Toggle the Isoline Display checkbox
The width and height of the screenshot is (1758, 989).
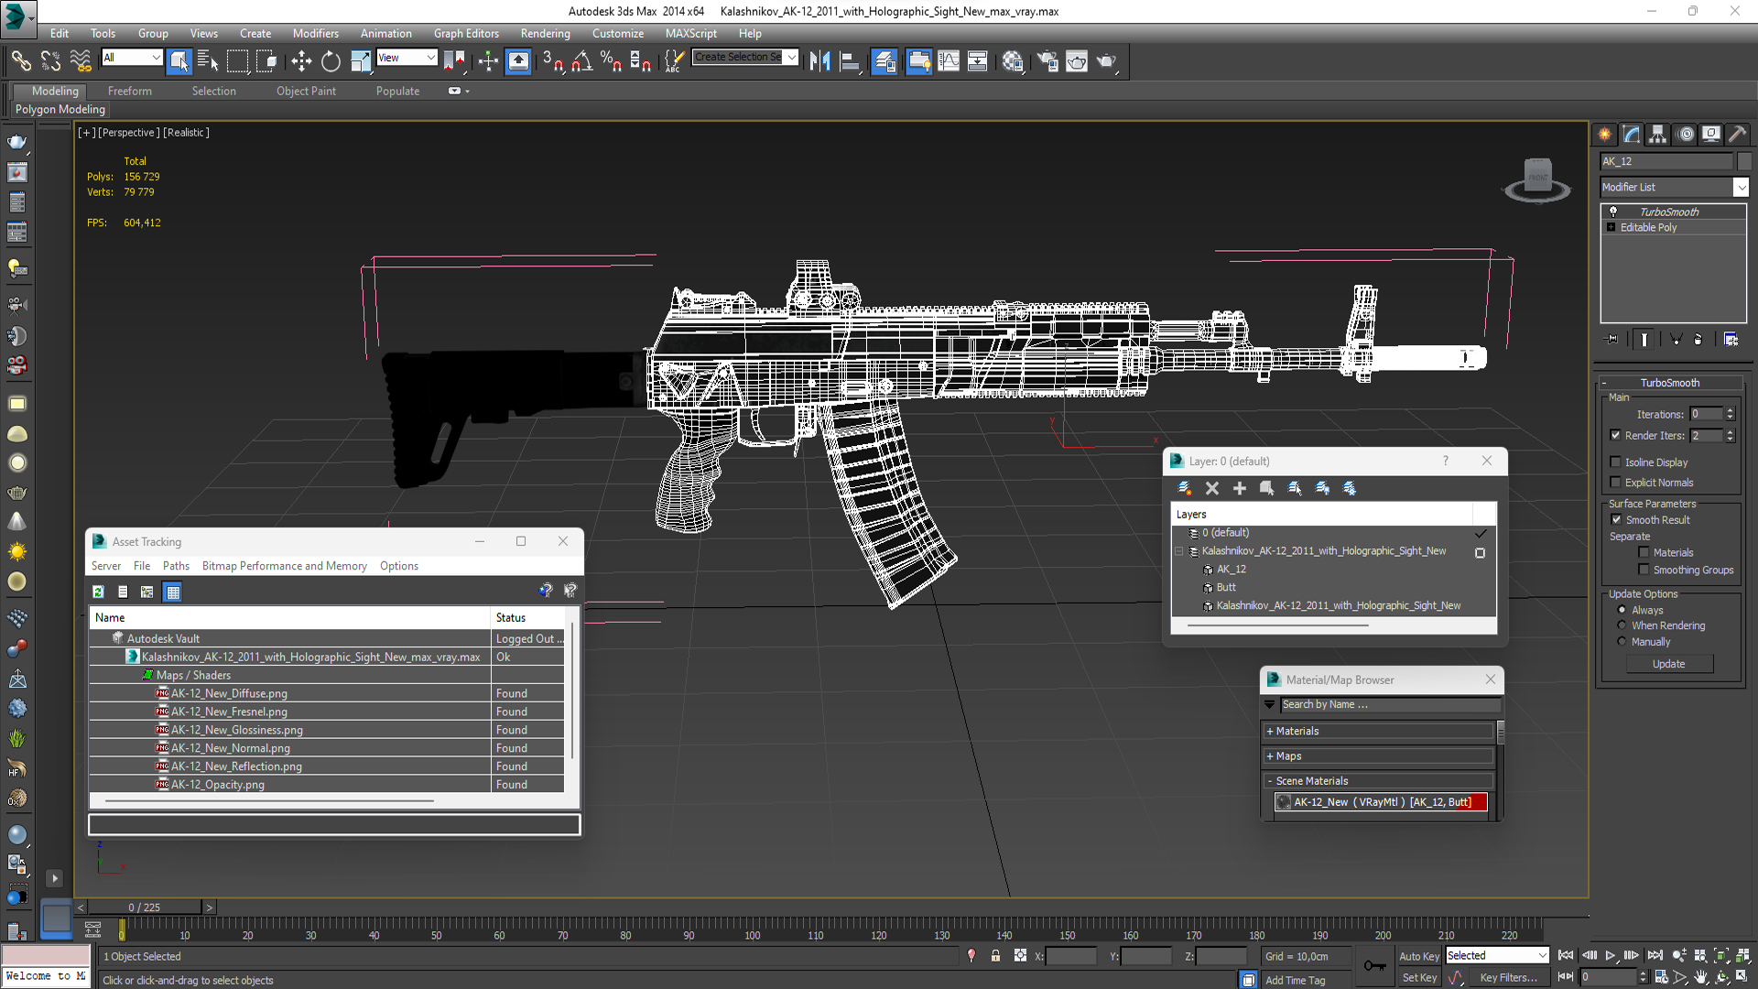1616,462
